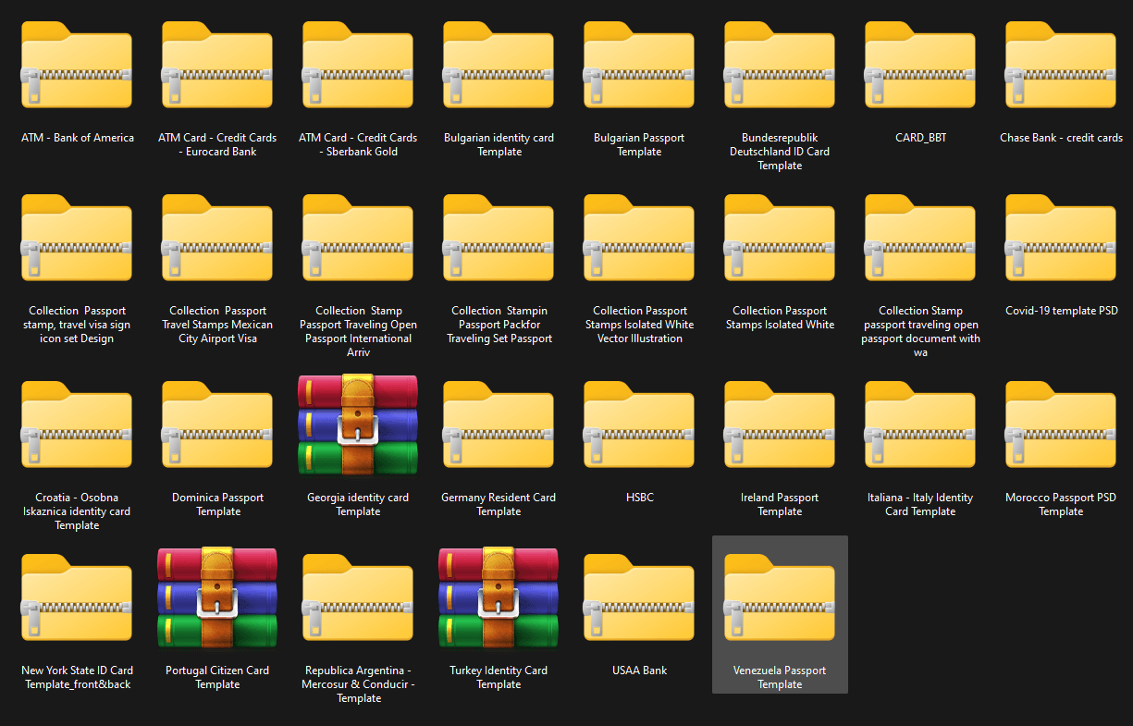Select the USAA Bank zip folder icon
The height and width of the screenshot is (726, 1133).
click(639, 597)
